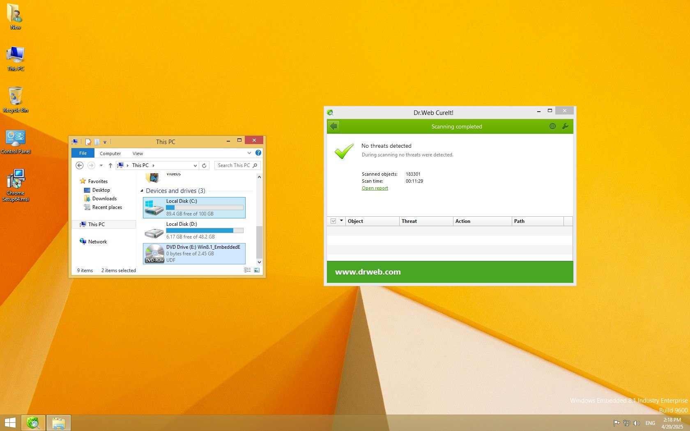Go back using Dr.Web green arrow button
This screenshot has width=690, height=431.
[x=334, y=126]
